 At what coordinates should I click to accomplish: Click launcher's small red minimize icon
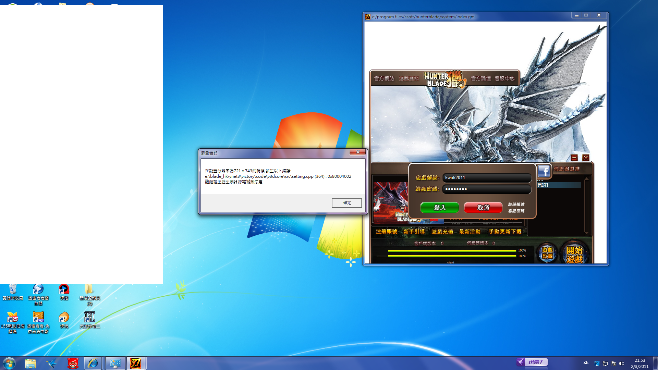click(x=574, y=158)
